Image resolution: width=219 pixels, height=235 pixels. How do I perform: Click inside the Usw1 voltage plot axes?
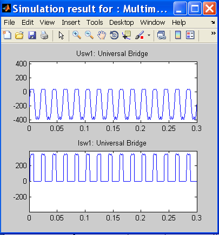113,92
